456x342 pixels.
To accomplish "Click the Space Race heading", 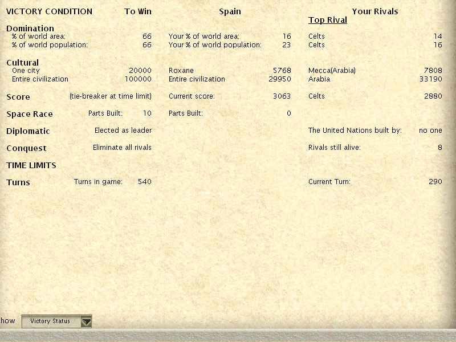I will click(x=30, y=114).
